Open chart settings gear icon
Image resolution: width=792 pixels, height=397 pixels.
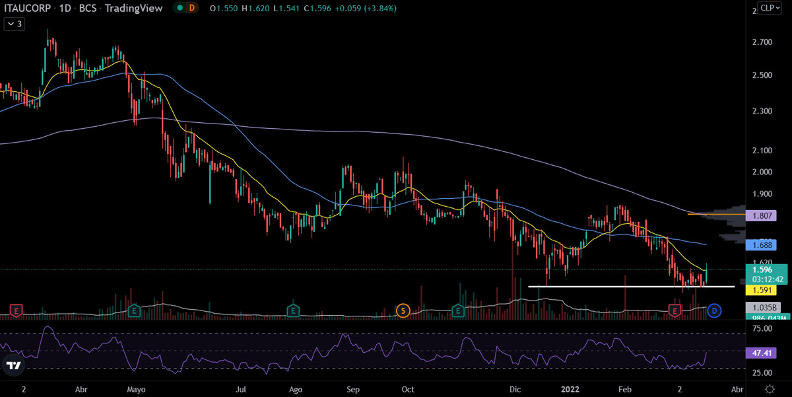[770, 390]
